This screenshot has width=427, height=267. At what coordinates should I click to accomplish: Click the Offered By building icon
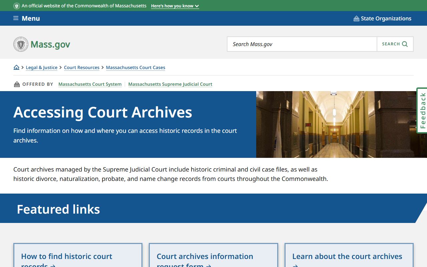click(17, 84)
